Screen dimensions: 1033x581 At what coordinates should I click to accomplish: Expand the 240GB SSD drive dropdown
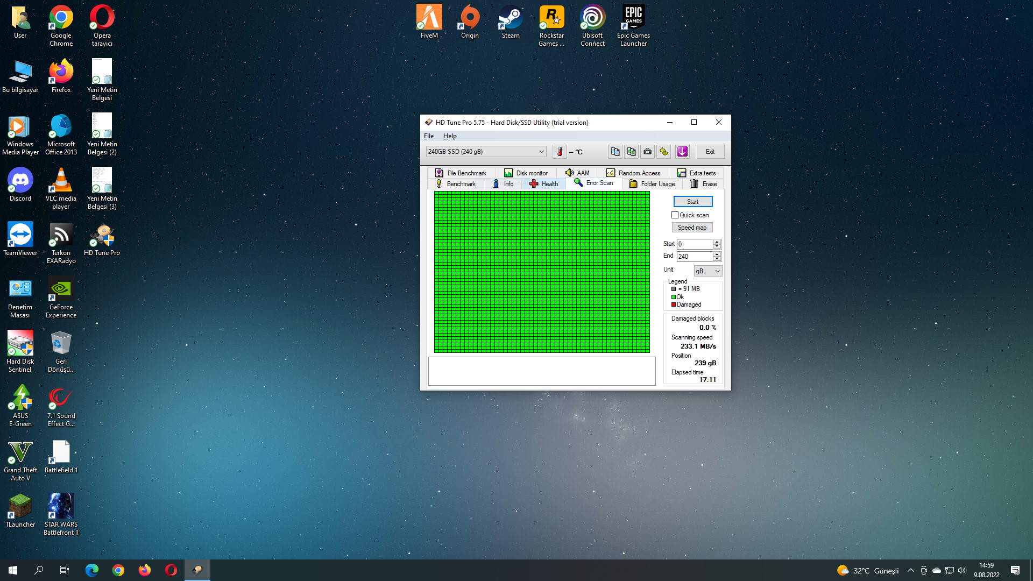[541, 152]
